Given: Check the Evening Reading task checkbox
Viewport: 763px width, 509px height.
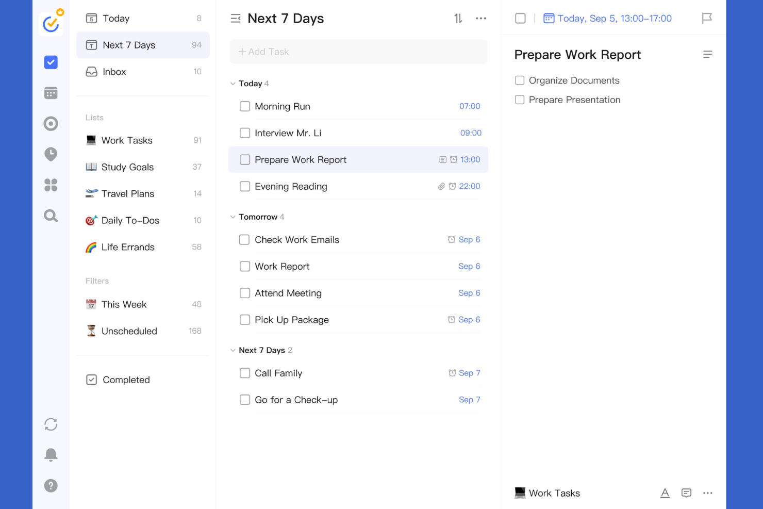Looking at the screenshot, I should pyautogui.click(x=245, y=186).
